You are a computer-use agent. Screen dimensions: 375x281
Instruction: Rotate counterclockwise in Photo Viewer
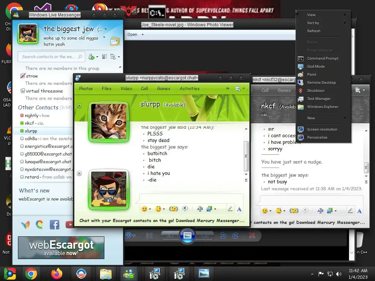223,236
